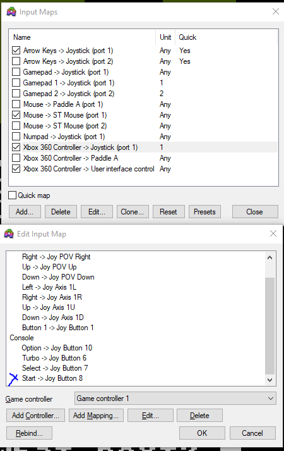The height and width of the screenshot is (451, 284).
Task: Enable Gamepad -> Joystick (port 1) checkbox
Action: (x=16, y=72)
